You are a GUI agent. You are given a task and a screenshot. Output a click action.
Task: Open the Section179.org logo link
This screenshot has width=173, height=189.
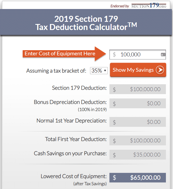(149, 5)
